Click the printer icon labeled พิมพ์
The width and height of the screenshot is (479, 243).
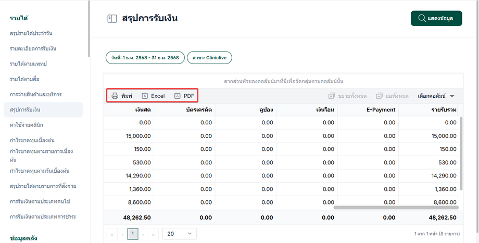[x=115, y=96]
